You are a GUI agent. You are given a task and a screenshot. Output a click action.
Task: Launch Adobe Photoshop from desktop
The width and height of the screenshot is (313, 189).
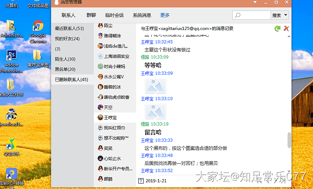pyautogui.click(x=11, y=61)
